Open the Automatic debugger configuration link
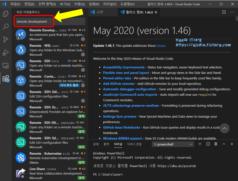Image resolution: width=238 pixels, height=181 pixels. tap(130, 89)
